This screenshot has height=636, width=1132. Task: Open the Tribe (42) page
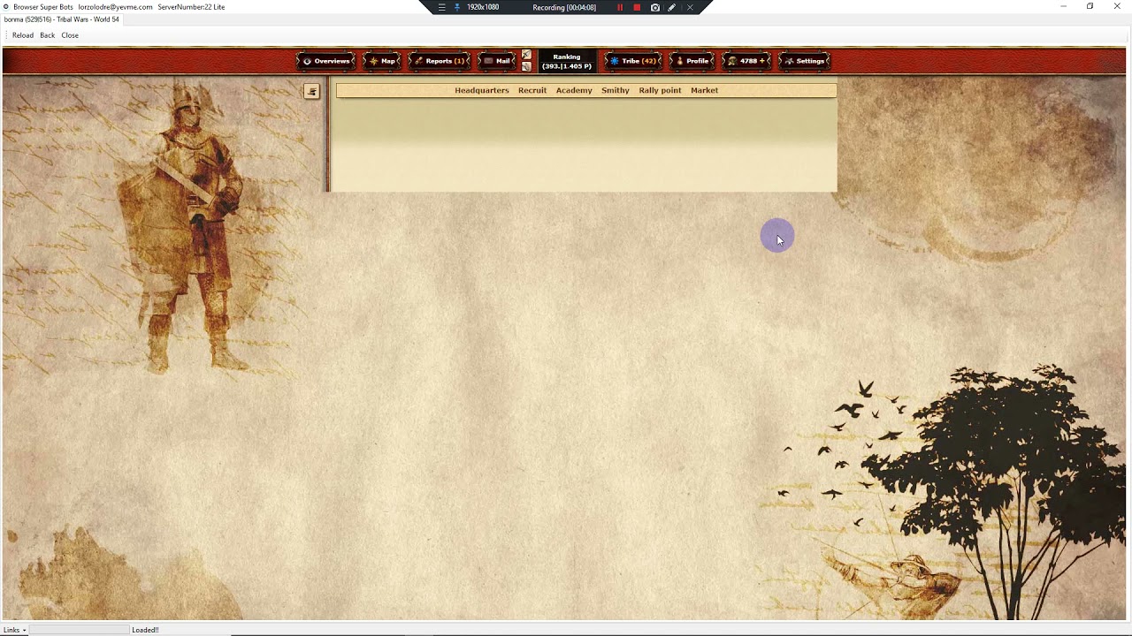coord(632,61)
